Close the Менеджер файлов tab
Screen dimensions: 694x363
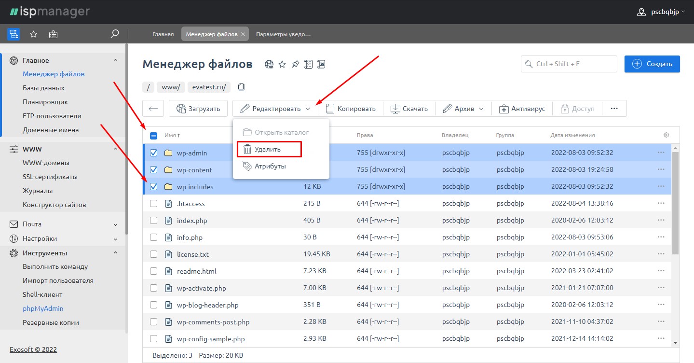click(x=243, y=34)
